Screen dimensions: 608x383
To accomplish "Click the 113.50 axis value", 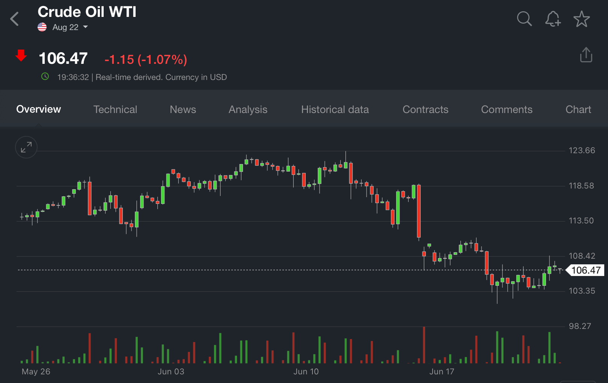I will point(581,221).
